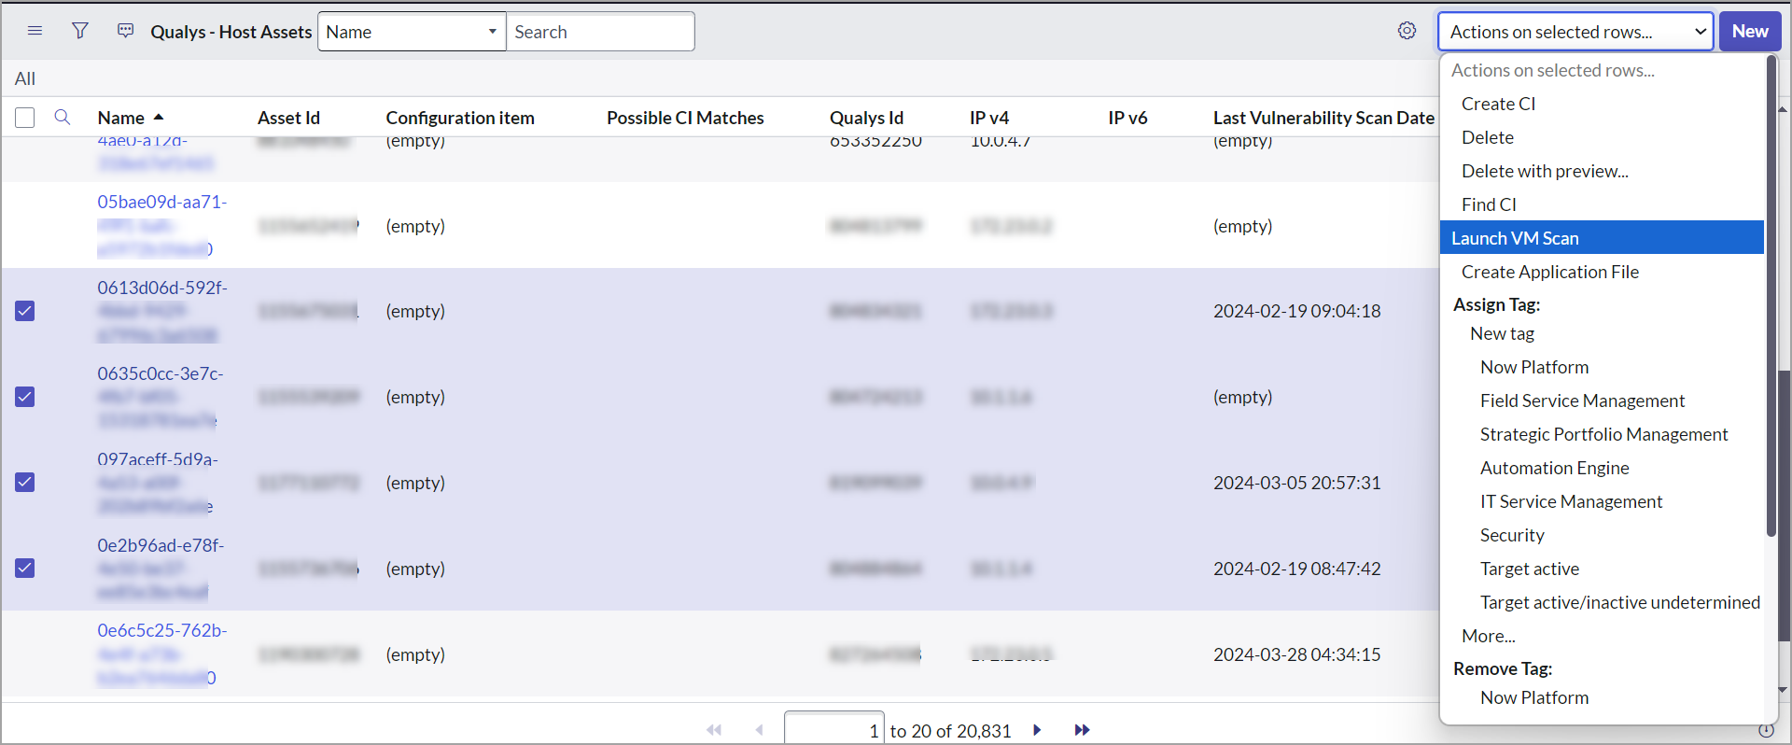Image resolution: width=1792 pixels, height=745 pixels.
Task: Sort by Qualys Id column
Action: tap(866, 118)
